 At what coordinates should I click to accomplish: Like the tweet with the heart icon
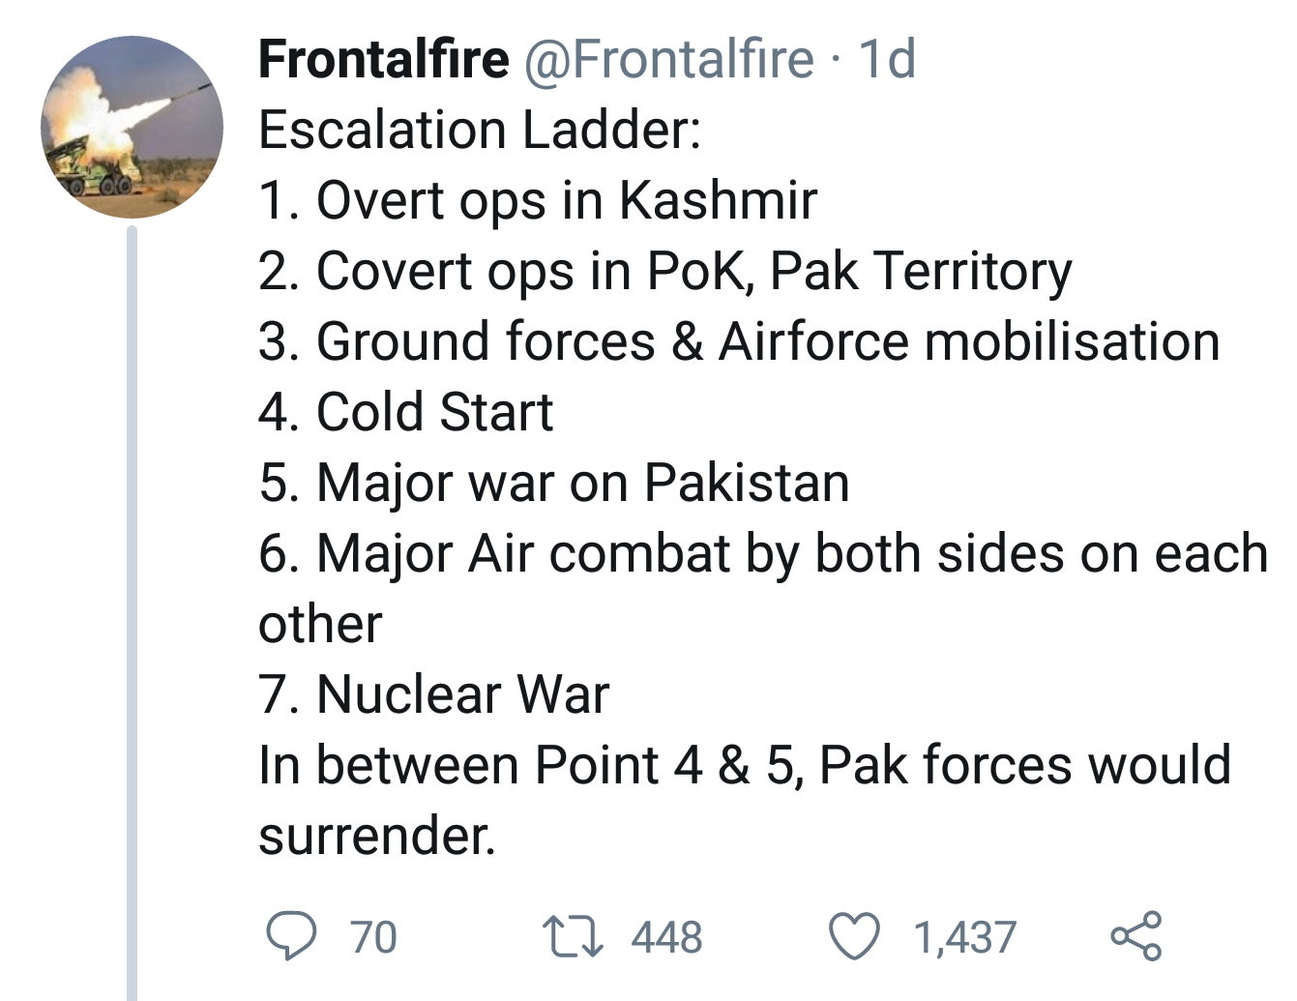click(855, 936)
